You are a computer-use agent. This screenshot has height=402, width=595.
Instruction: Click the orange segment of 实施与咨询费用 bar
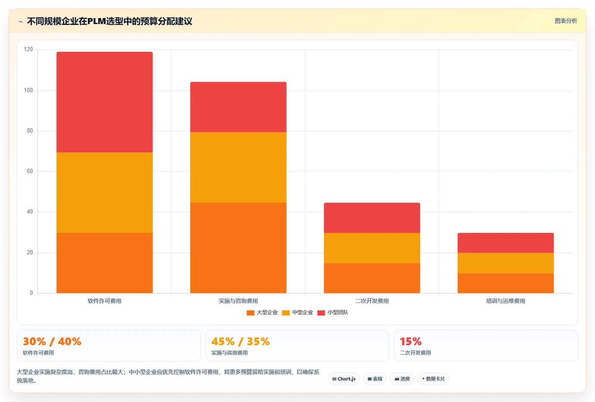(x=238, y=248)
